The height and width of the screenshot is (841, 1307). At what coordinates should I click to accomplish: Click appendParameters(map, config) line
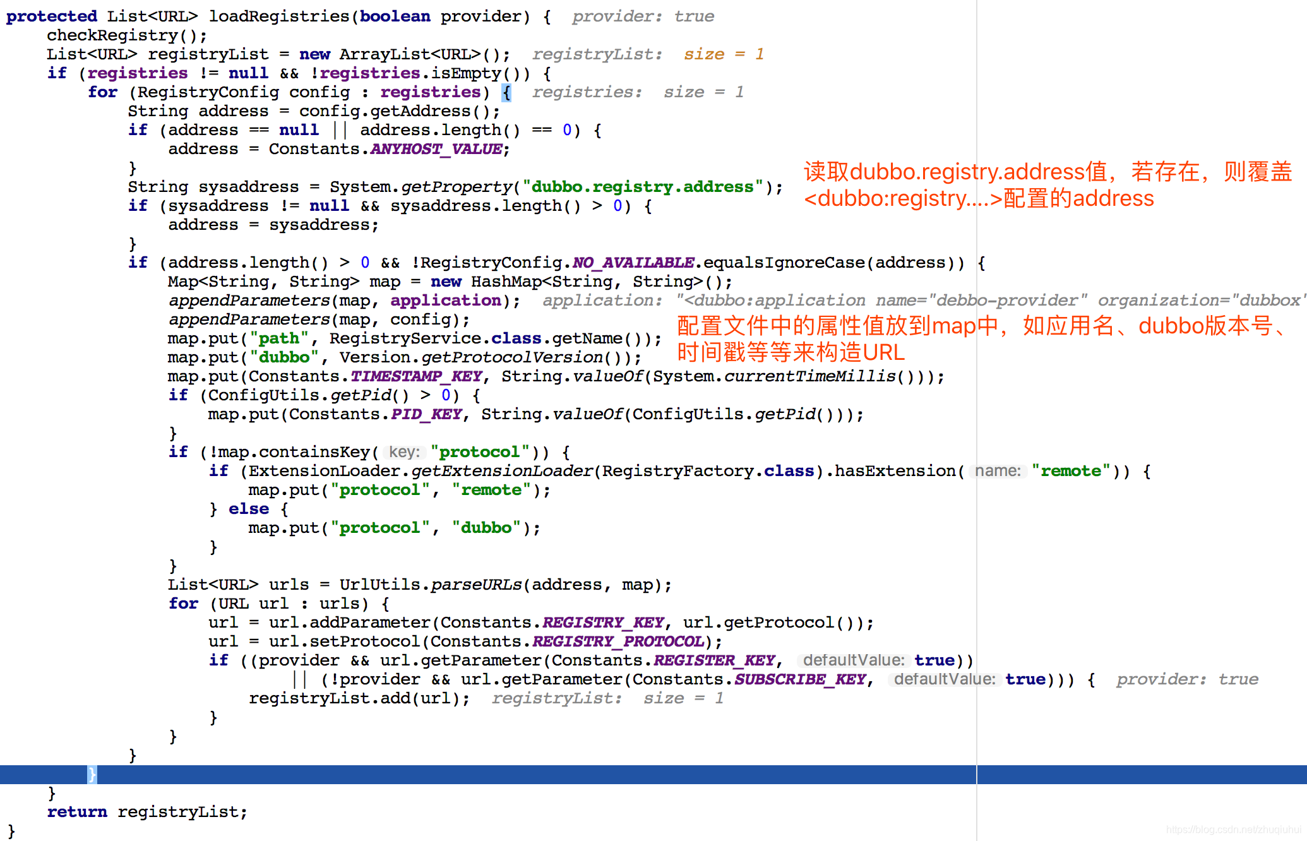coord(319,319)
